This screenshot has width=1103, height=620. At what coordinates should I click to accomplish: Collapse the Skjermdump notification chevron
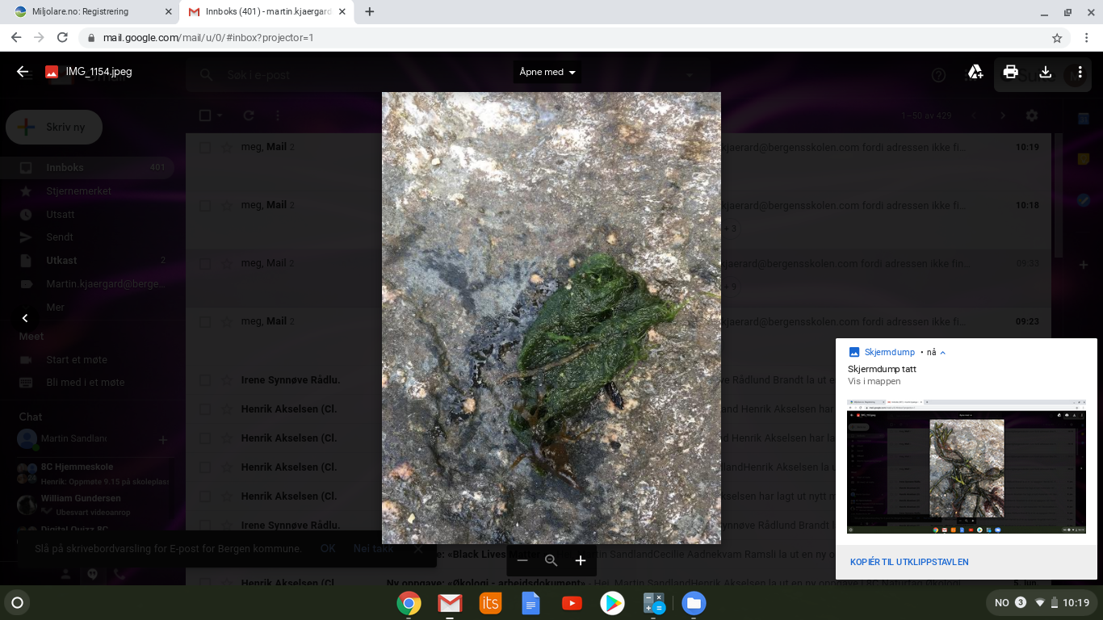(x=942, y=352)
